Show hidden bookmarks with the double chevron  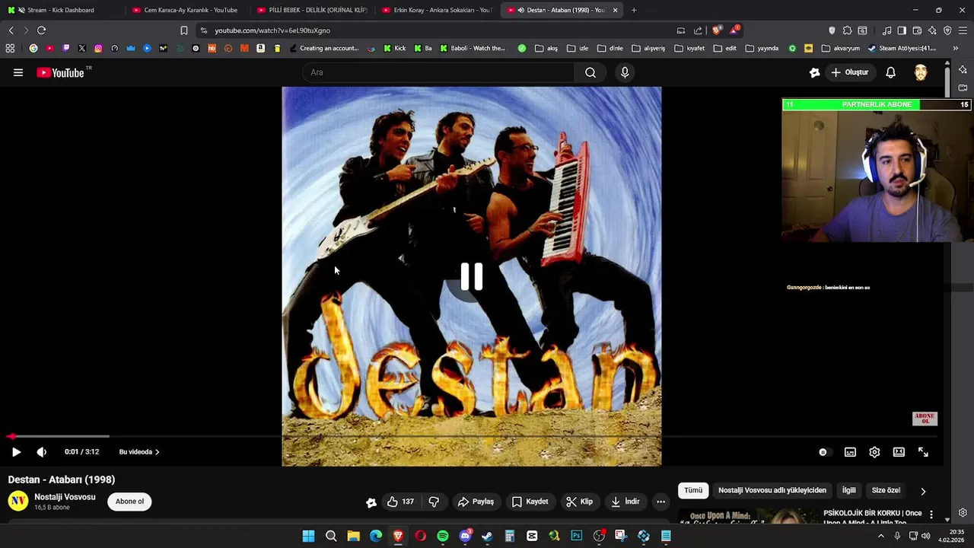tap(955, 48)
